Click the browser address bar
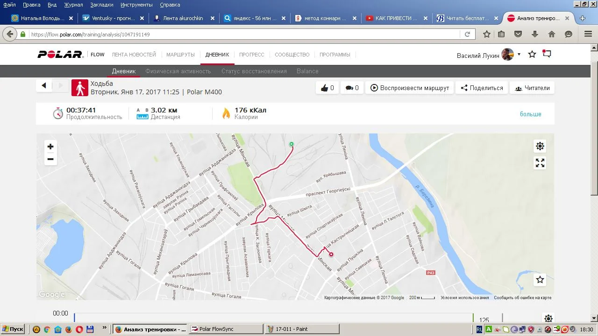This screenshot has height=336, width=598. [x=243, y=35]
